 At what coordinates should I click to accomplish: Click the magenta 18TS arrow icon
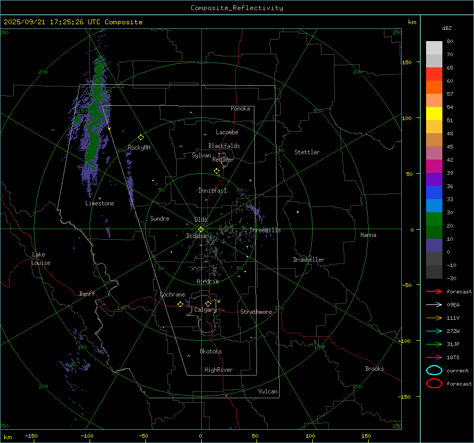click(x=433, y=357)
